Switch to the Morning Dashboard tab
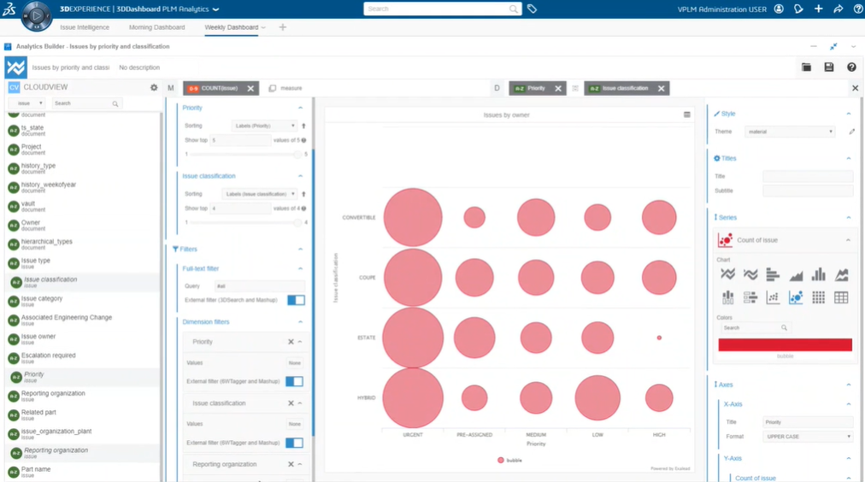 156,27
